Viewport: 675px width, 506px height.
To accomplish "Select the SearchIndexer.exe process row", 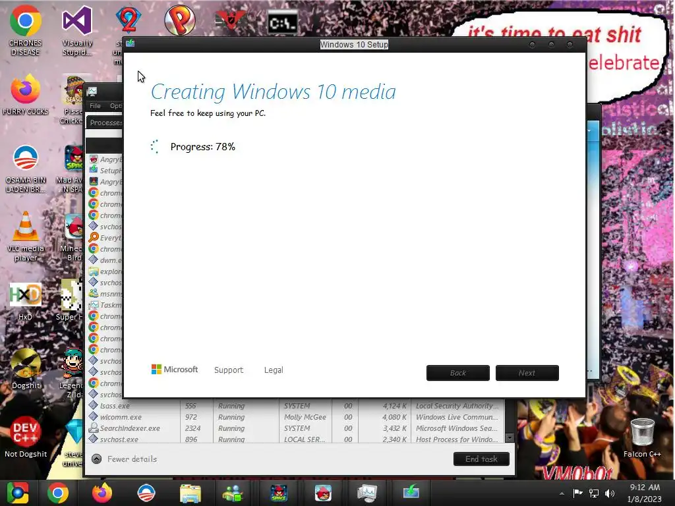I will (x=295, y=428).
